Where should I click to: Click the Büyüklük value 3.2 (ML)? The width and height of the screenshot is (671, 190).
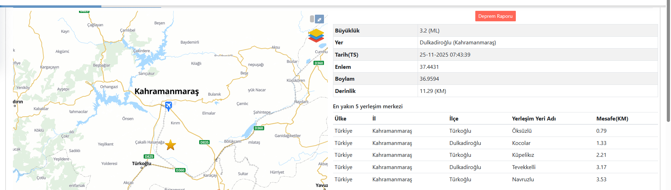pos(430,31)
